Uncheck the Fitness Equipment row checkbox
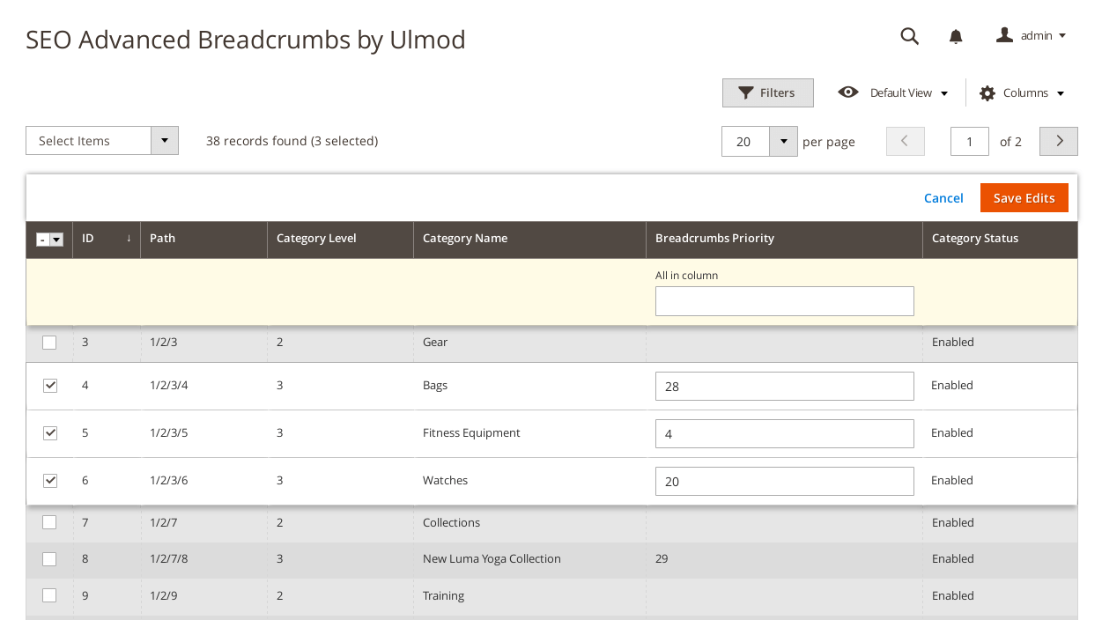Screen dimensions: 1102x620 (50, 432)
